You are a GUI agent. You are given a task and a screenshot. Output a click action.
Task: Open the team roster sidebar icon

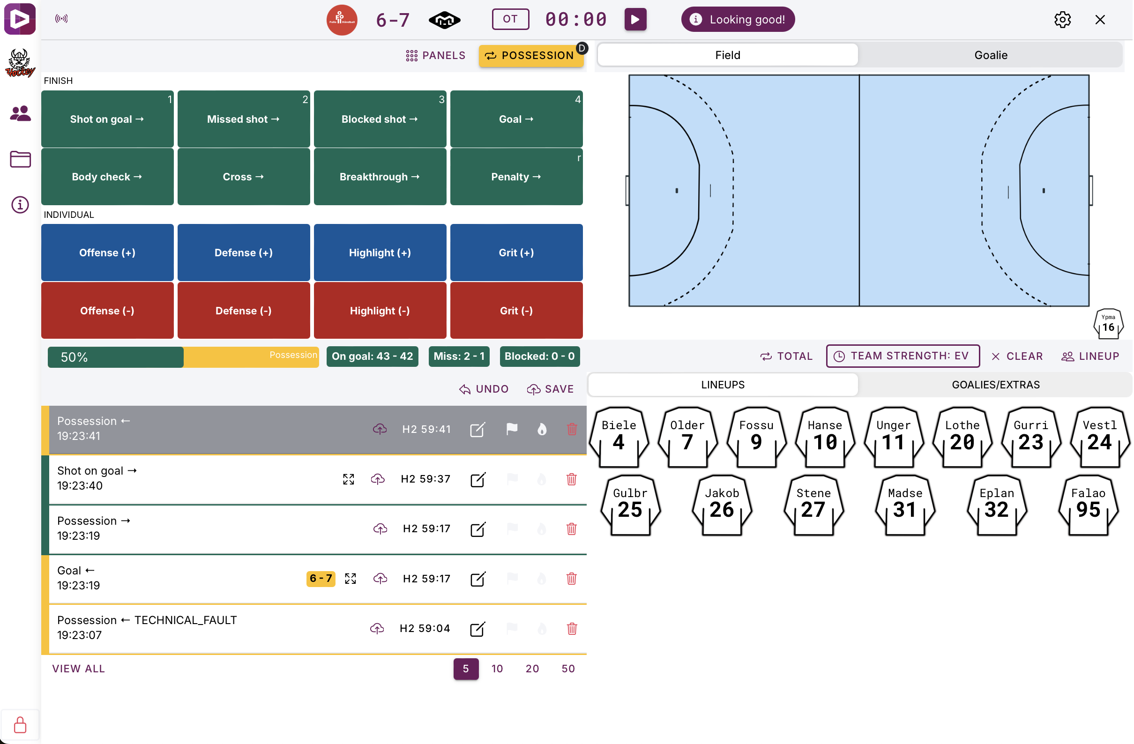[20, 113]
